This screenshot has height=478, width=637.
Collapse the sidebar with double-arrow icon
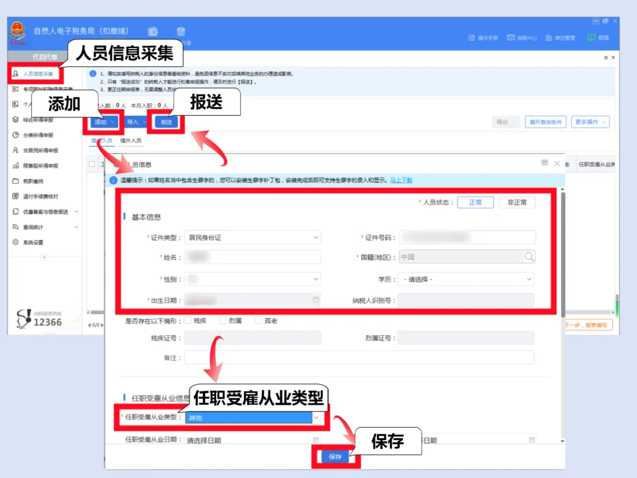click(x=44, y=257)
